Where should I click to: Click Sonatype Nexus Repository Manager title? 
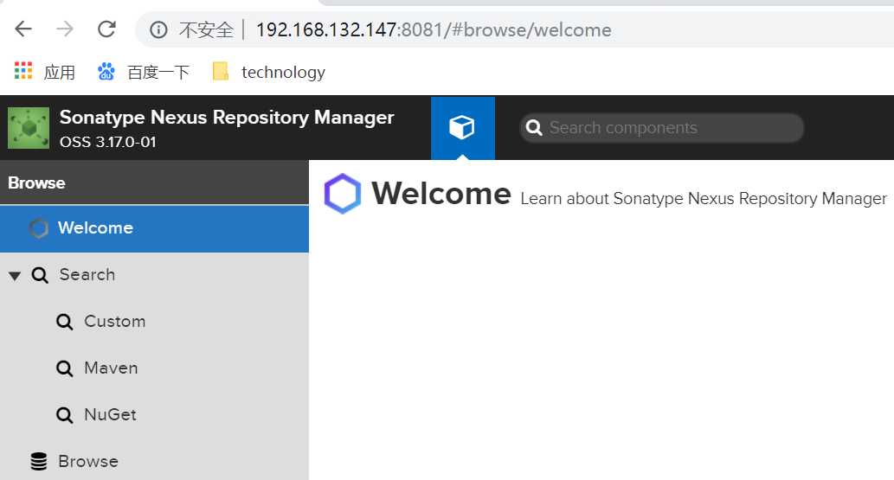click(x=227, y=117)
